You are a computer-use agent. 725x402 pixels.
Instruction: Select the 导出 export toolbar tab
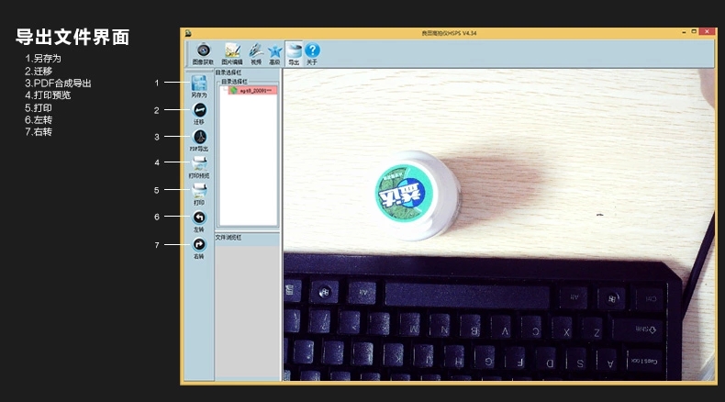point(294,53)
